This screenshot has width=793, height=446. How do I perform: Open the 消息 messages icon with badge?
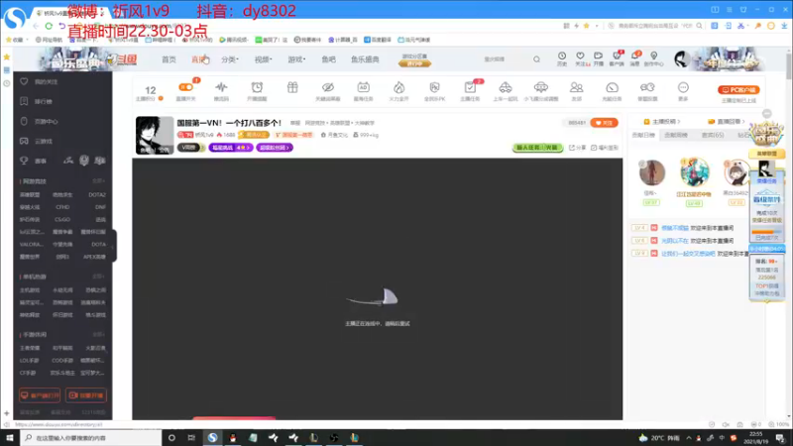pyautogui.click(x=635, y=58)
